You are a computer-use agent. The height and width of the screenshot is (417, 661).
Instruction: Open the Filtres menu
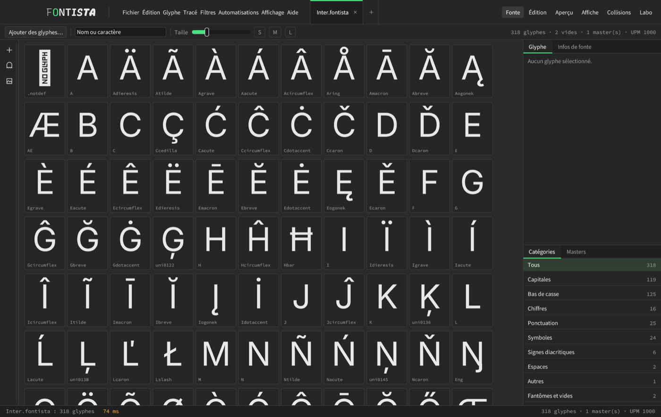coord(208,12)
